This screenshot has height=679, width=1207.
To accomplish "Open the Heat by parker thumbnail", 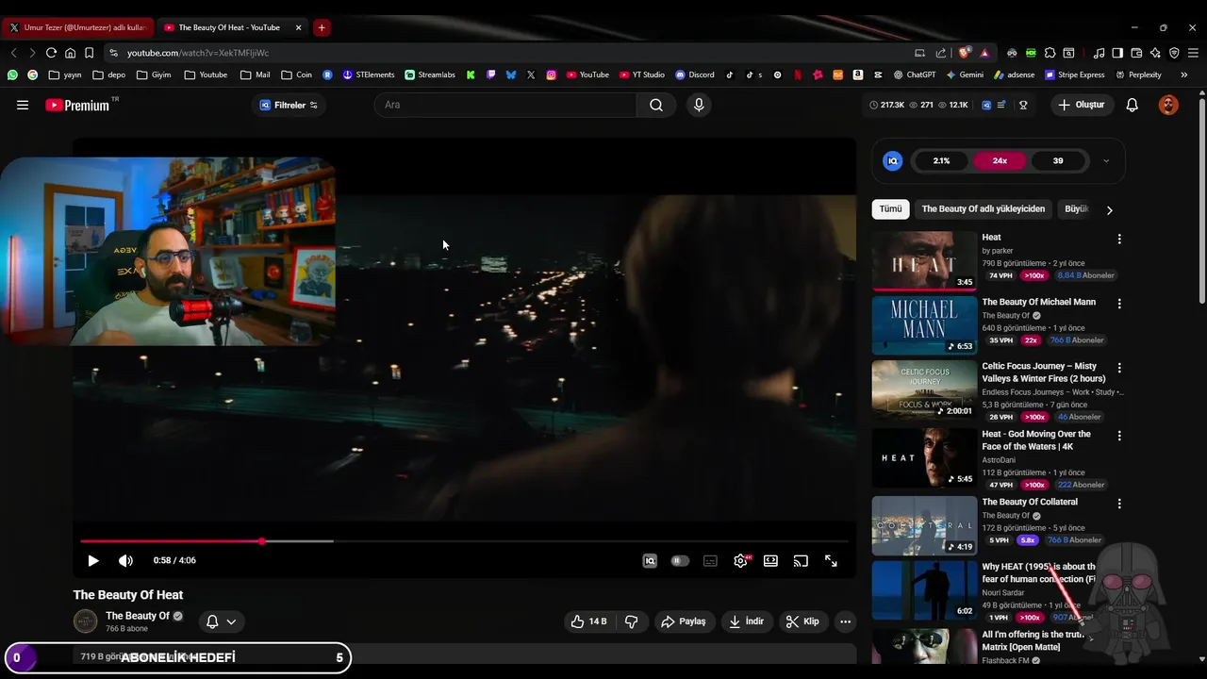I will [924, 260].
